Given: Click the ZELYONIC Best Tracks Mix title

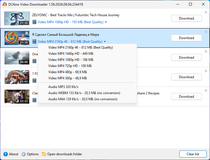Looking at the screenshot, I should tap(76, 15).
